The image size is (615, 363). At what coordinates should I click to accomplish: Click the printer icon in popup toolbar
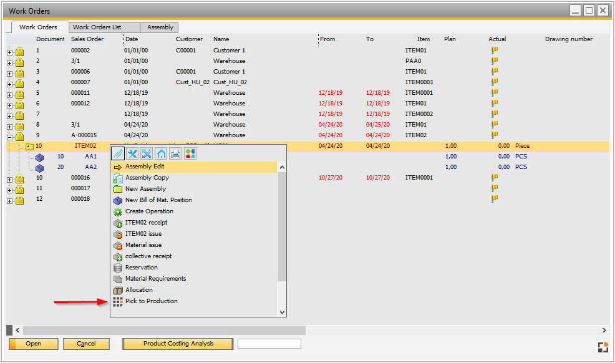click(x=175, y=153)
